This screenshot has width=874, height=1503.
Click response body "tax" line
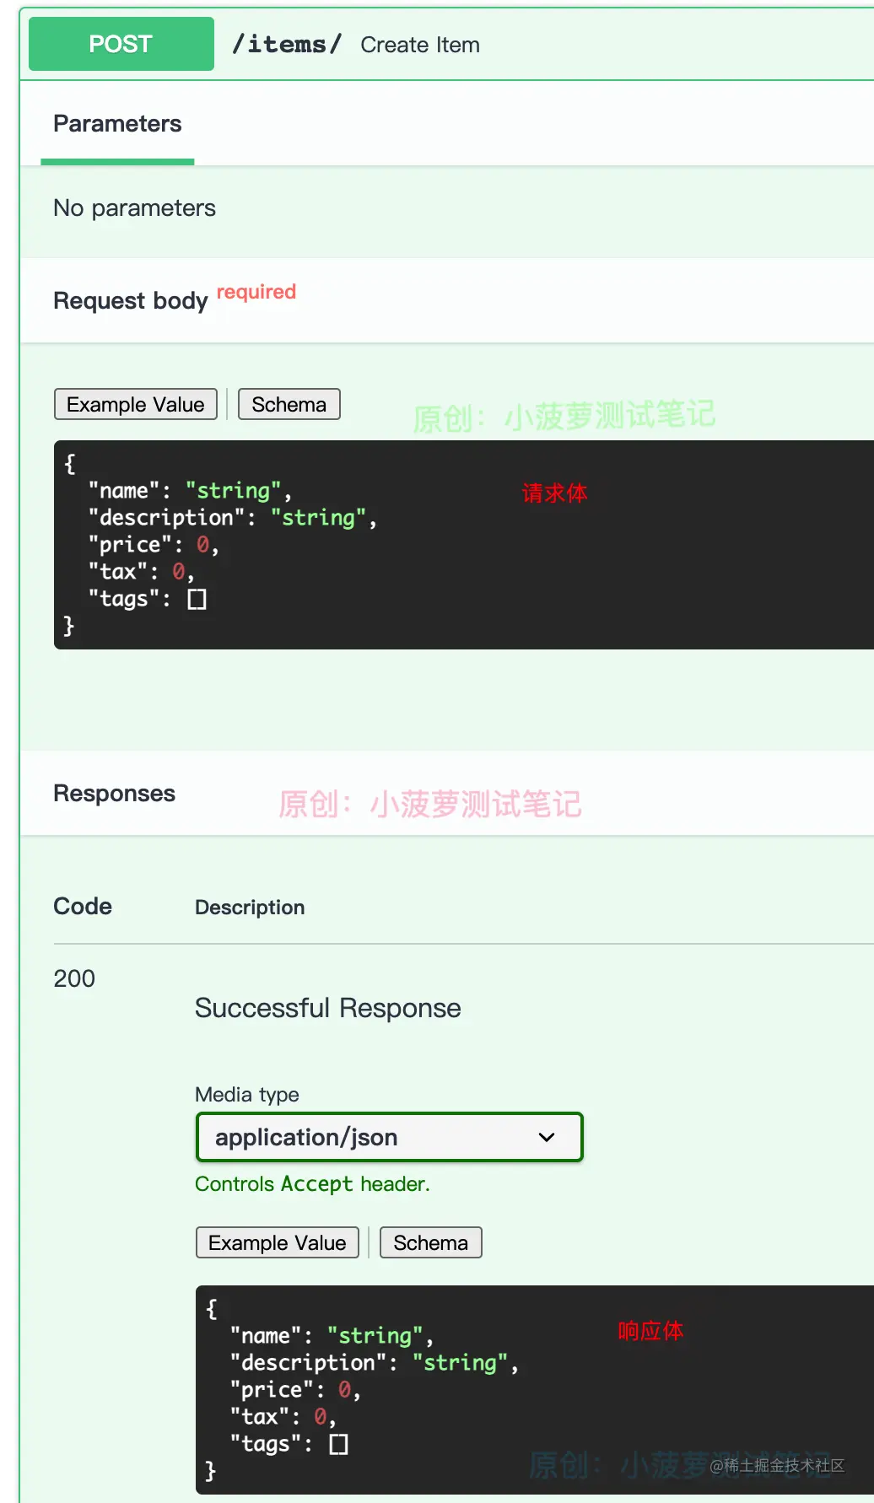(283, 1417)
